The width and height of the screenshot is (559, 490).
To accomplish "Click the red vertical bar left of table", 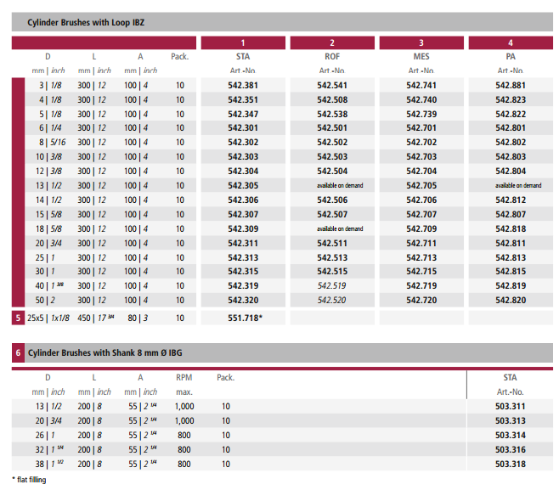I will point(18,192).
